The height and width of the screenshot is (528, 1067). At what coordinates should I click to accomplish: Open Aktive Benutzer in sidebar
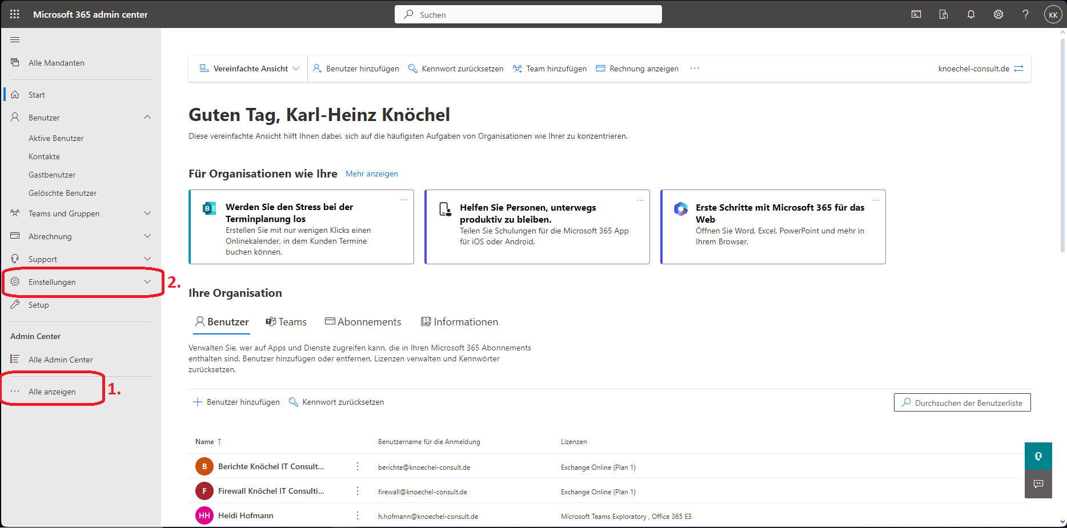click(56, 138)
